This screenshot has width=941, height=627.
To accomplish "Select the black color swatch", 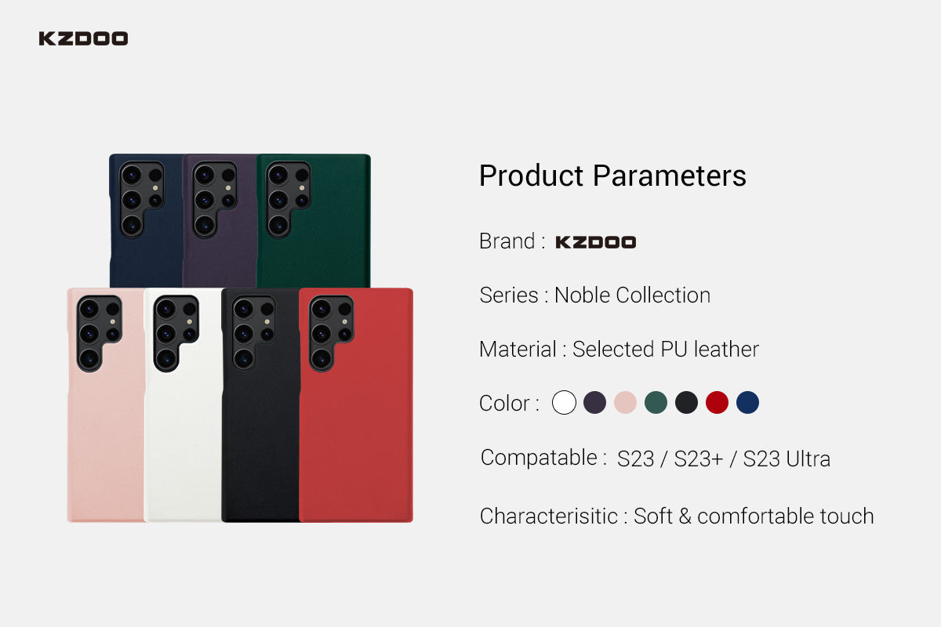I will click(x=686, y=403).
